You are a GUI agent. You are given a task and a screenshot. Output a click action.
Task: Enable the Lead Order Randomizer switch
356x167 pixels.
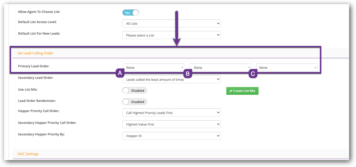coord(135,102)
